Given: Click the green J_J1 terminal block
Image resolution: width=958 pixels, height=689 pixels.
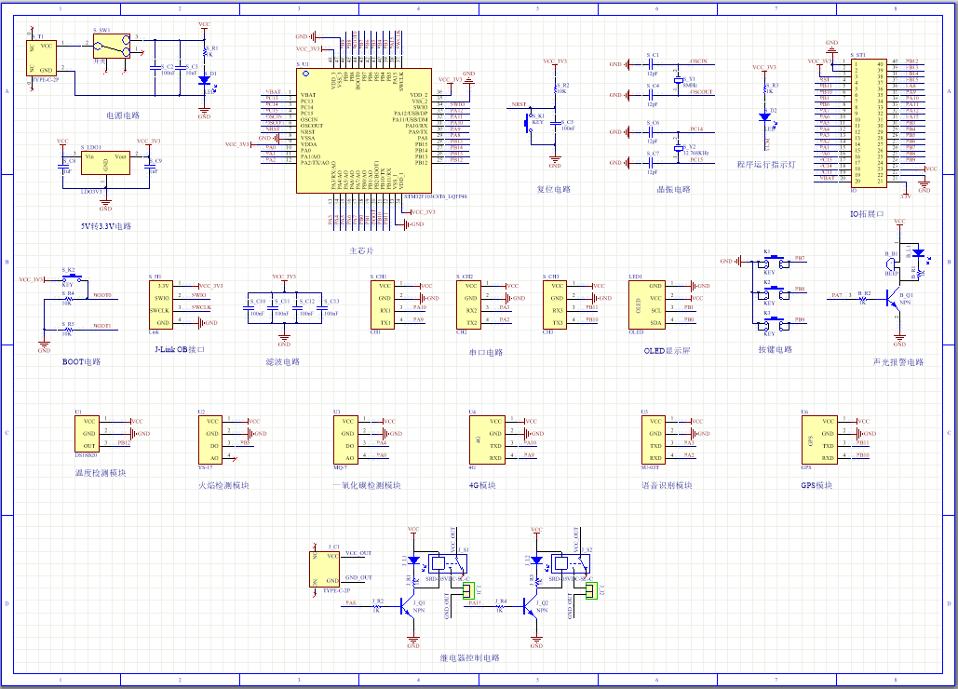Looking at the screenshot, I should [468, 590].
